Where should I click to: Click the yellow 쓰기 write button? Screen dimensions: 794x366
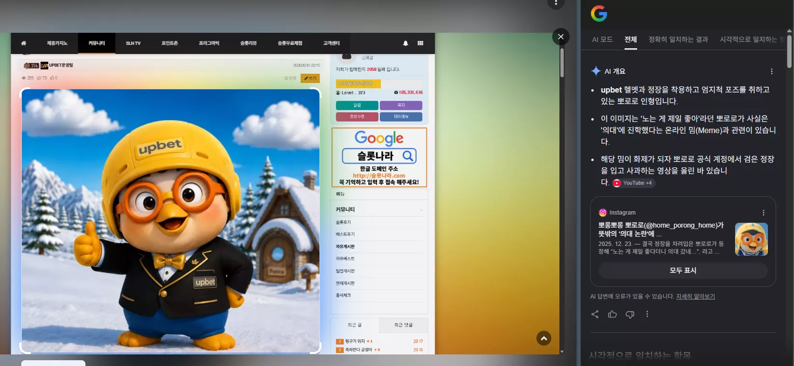(x=310, y=78)
